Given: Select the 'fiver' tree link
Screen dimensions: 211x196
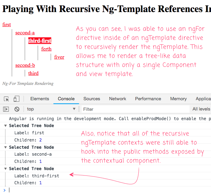Looking at the screenshot, I should (x=59, y=57).
